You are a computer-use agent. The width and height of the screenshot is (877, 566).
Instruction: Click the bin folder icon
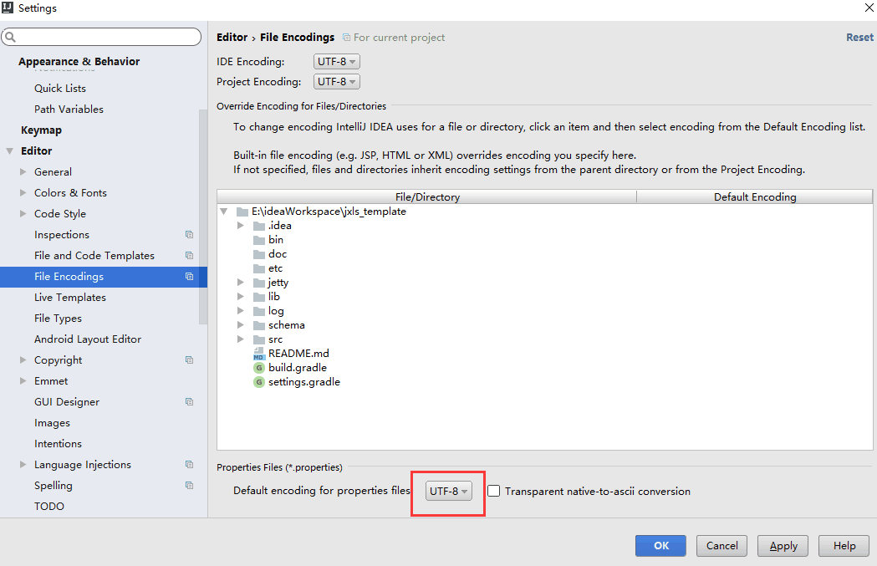[x=259, y=240]
